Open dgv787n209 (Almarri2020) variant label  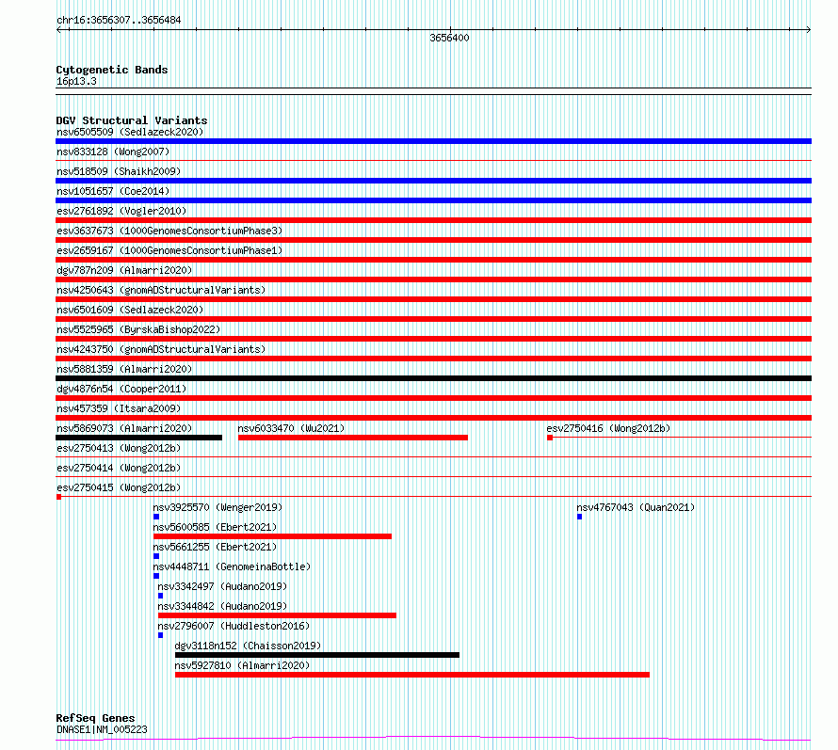[x=124, y=270]
